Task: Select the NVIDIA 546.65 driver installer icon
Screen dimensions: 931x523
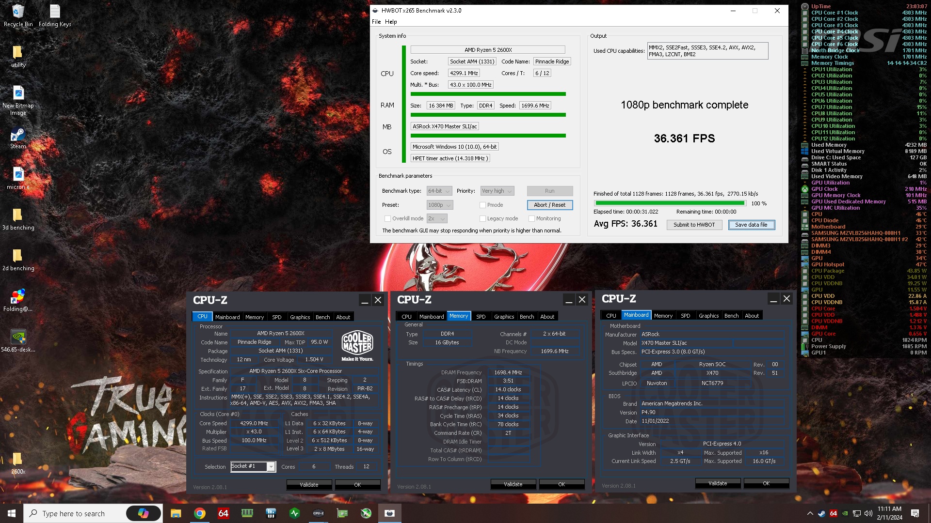Action: [18, 341]
